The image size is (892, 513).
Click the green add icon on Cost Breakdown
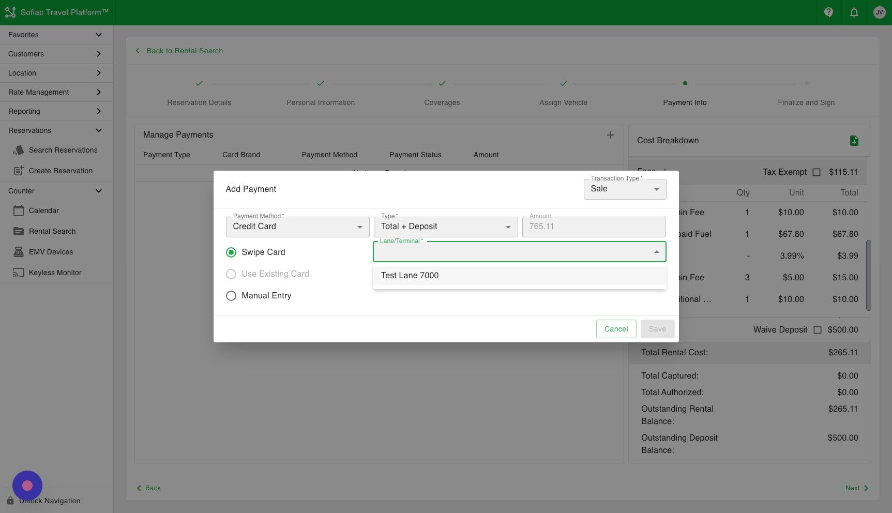[854, 140]
